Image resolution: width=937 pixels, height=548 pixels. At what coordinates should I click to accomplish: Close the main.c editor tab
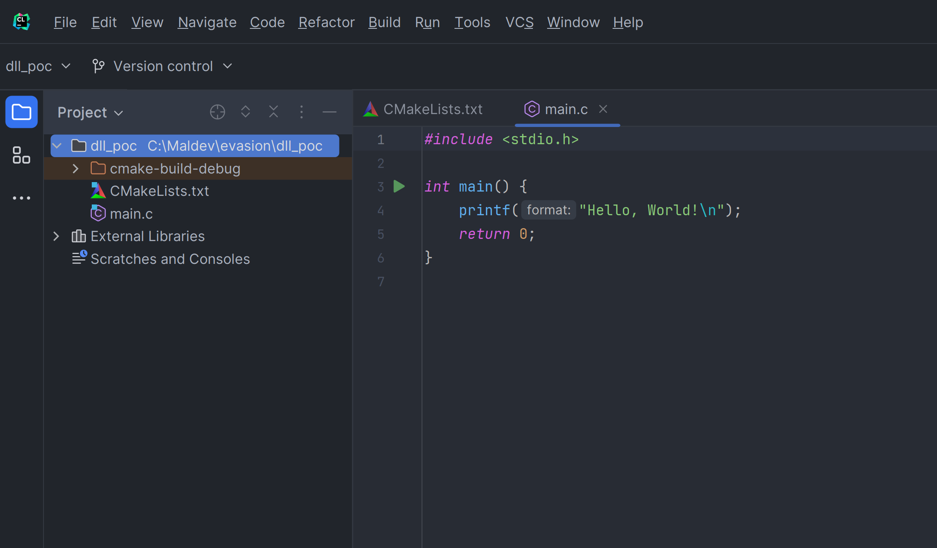tap(603, 109)
